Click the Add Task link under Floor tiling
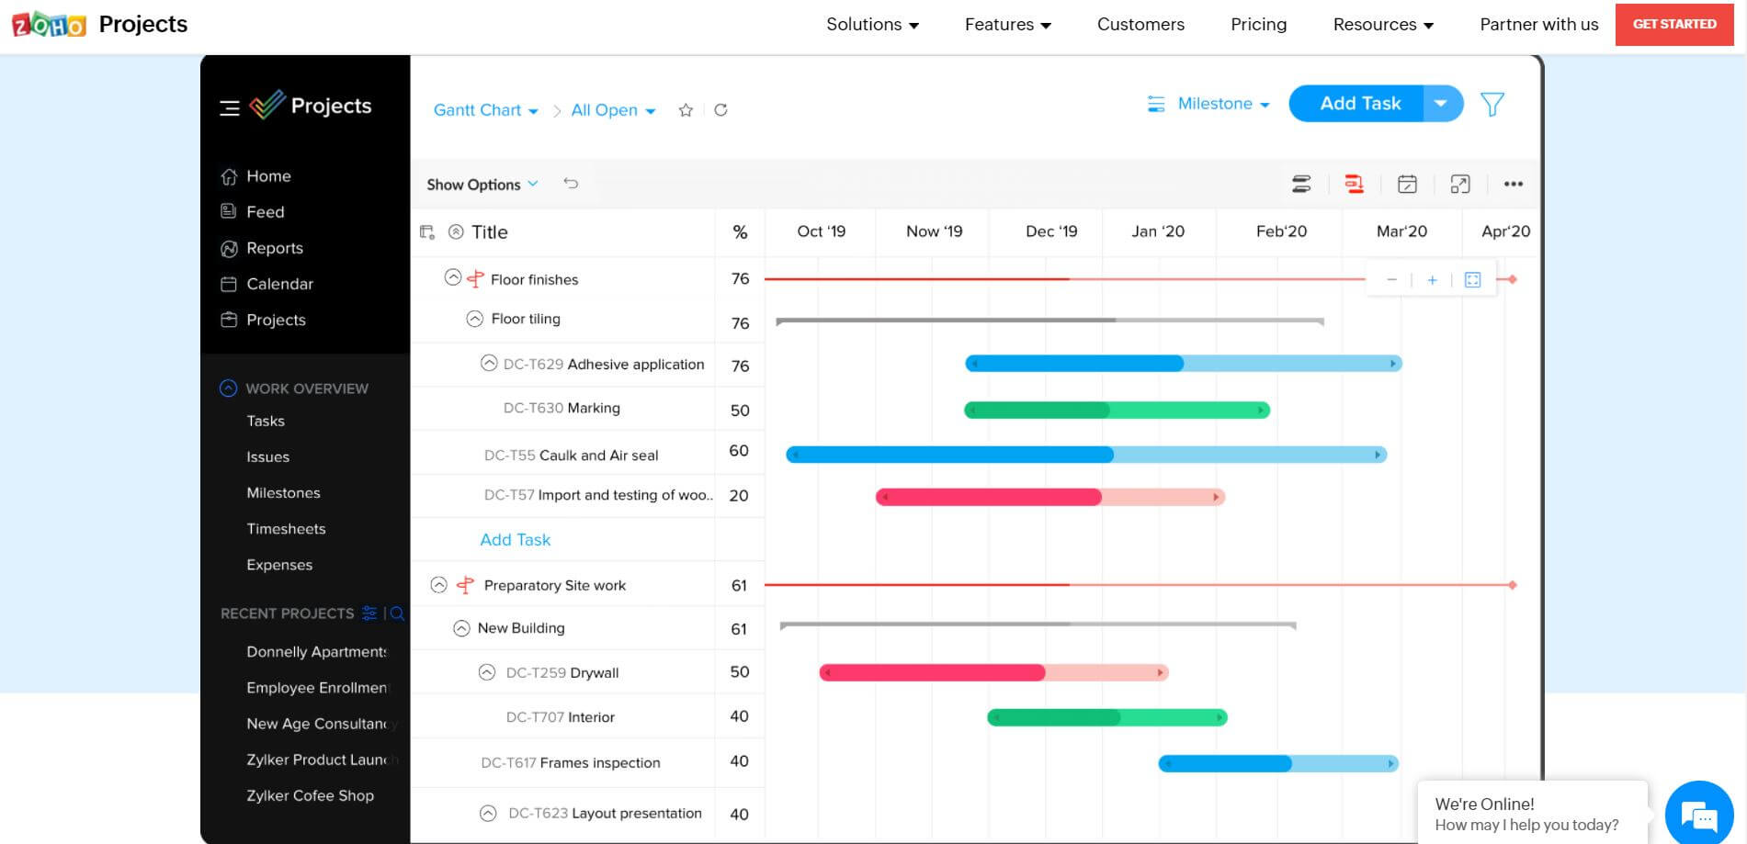 [515, 540]
